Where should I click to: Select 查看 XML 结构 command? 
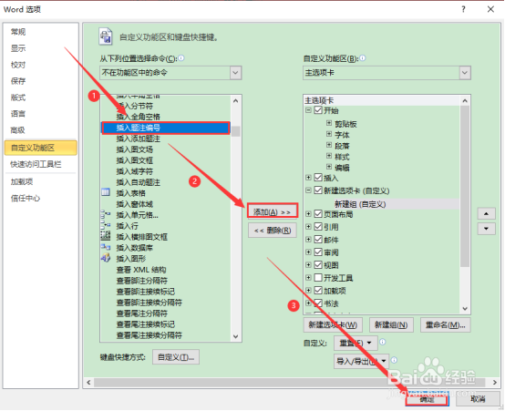tap(141, 269)
